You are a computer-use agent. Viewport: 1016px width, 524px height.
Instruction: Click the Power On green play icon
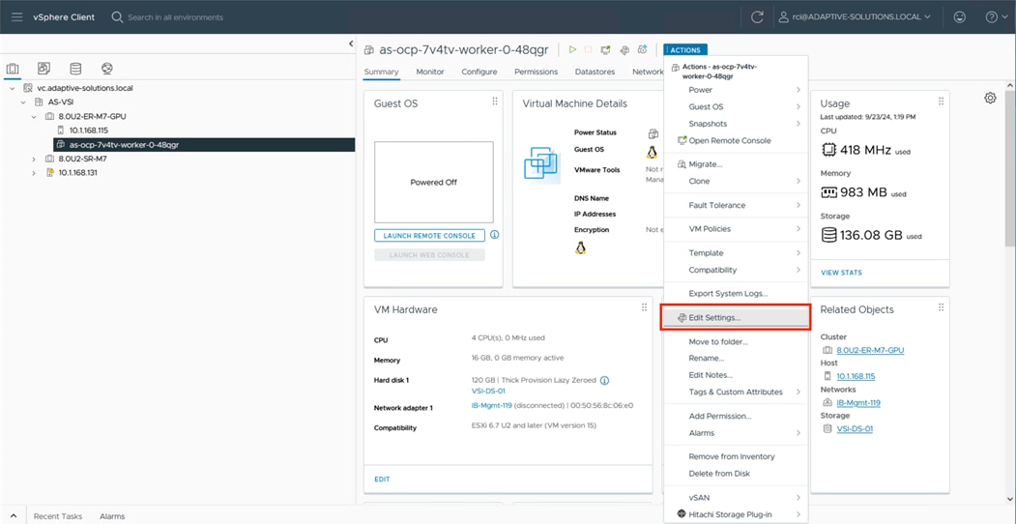572,49
